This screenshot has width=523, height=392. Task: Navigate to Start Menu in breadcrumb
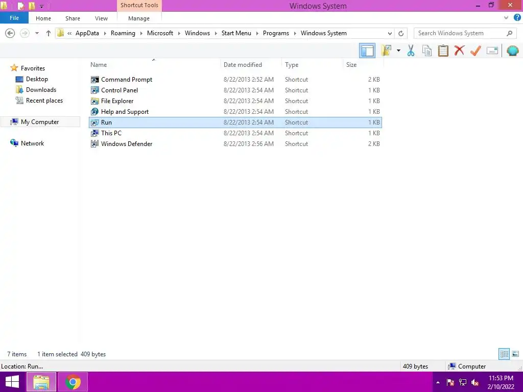point(236,33)
